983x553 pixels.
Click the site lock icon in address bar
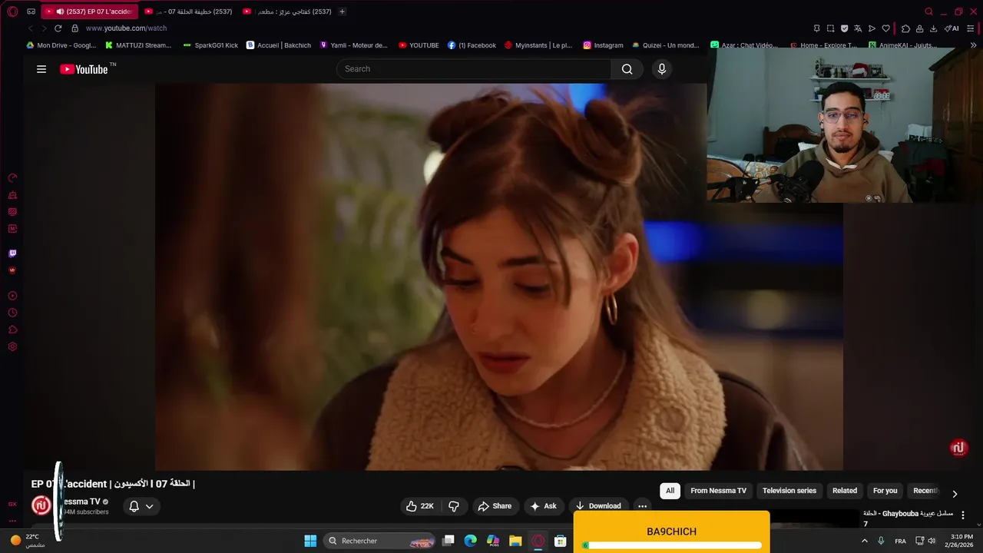pos(74,28)
